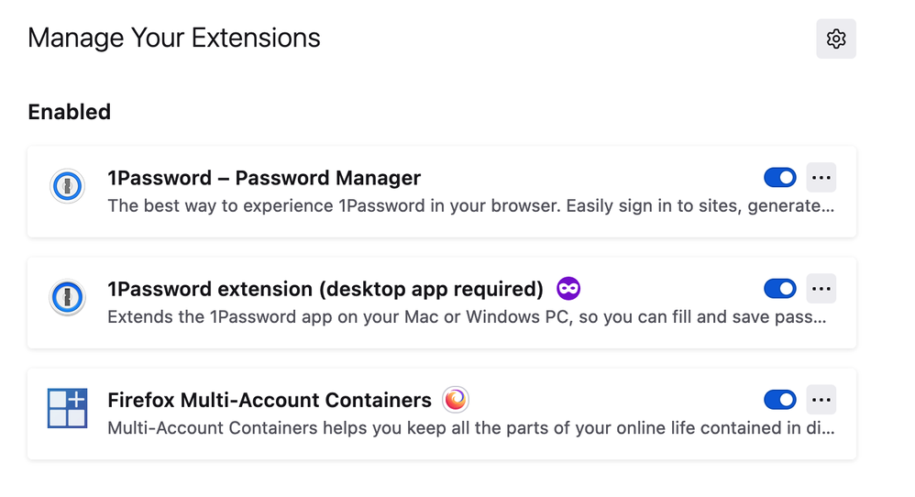Open the 1Password – Password Manager title
915x497 pixels.
264,178
